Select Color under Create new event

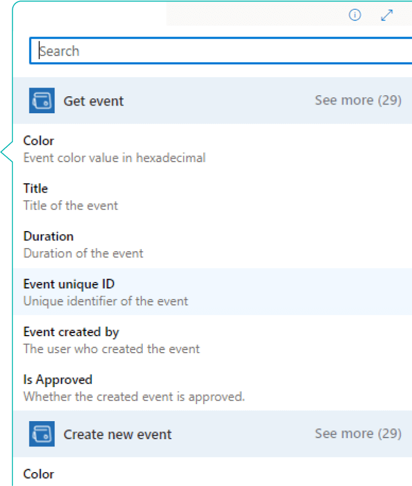(x=213, y=473)
